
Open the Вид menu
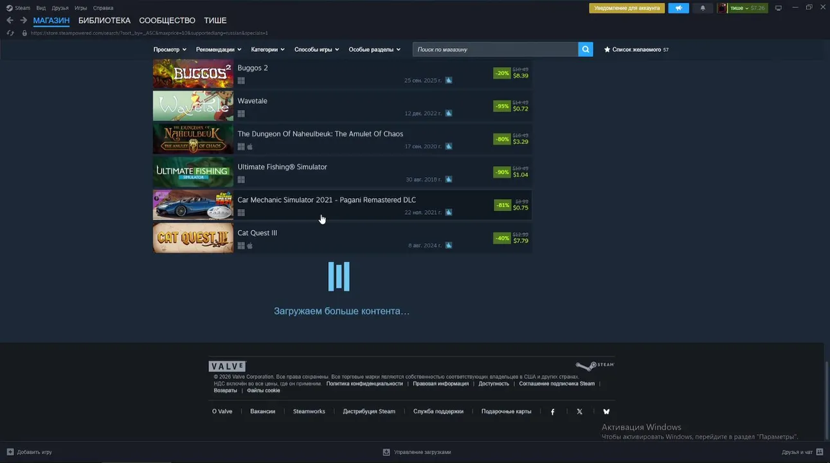[41, 8]
